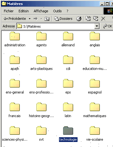
Task: Click the ens-general folder icon
Action: point(15,83)
